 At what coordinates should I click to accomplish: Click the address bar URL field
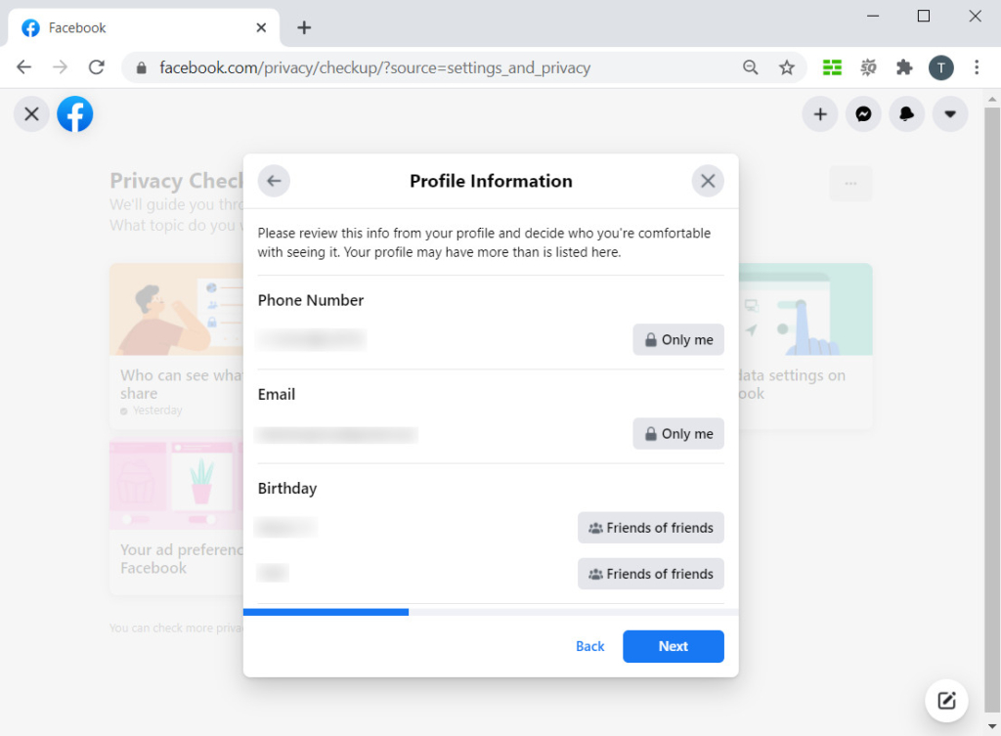[440, 67]
